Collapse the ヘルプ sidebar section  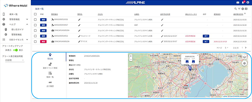tap(15, 24)
